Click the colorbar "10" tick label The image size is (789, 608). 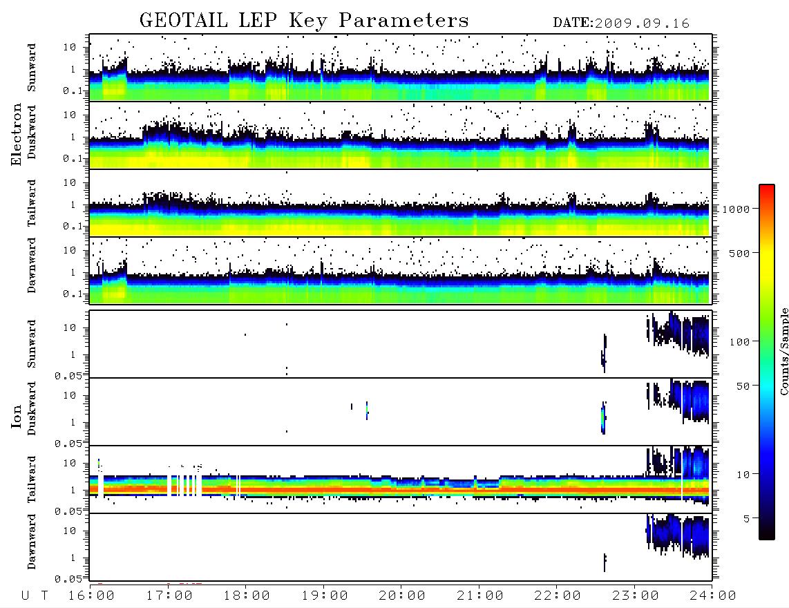coord(743,474)
